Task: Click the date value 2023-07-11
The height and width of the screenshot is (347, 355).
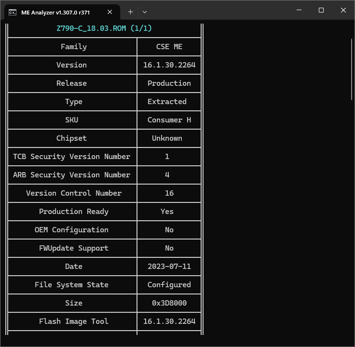Action: pyautogui.click(x=169, y=267)
